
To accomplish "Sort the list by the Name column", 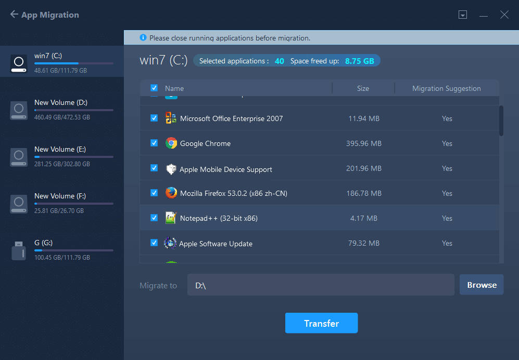I will point(174,88).
